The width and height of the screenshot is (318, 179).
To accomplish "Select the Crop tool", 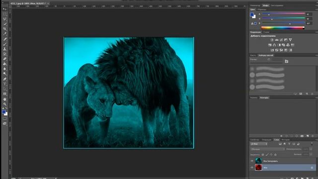I will 4,29.
